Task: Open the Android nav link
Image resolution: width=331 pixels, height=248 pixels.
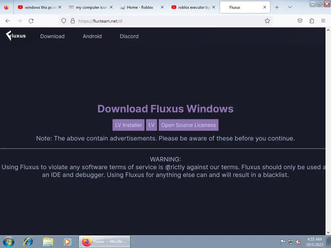Action: click(92, 36)
